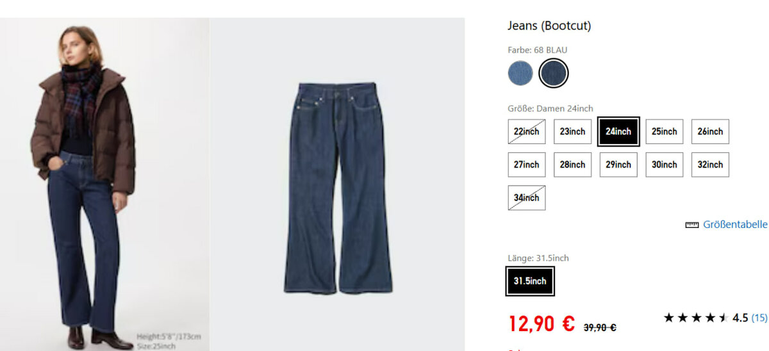Pick the 27inch size button
The image size is (769, 351).
coord(527,165)
